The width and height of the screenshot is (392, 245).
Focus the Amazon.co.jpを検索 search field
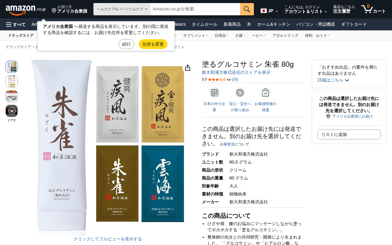(195, 9)
